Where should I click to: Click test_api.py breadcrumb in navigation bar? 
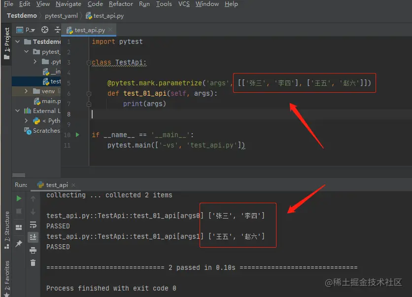(x=105, y=16)
